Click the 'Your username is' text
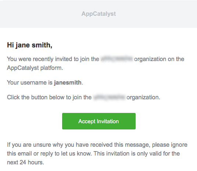This screenshot has height=171, width=197. [x=30, y=83]
